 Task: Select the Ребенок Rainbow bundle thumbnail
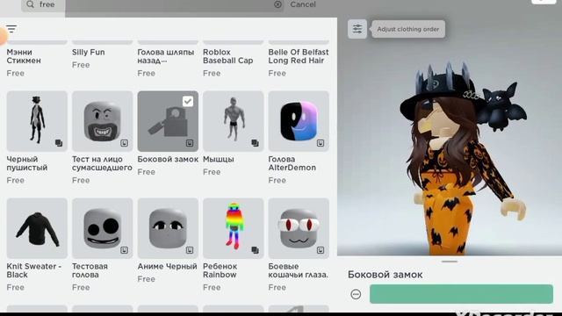(234, 228)
